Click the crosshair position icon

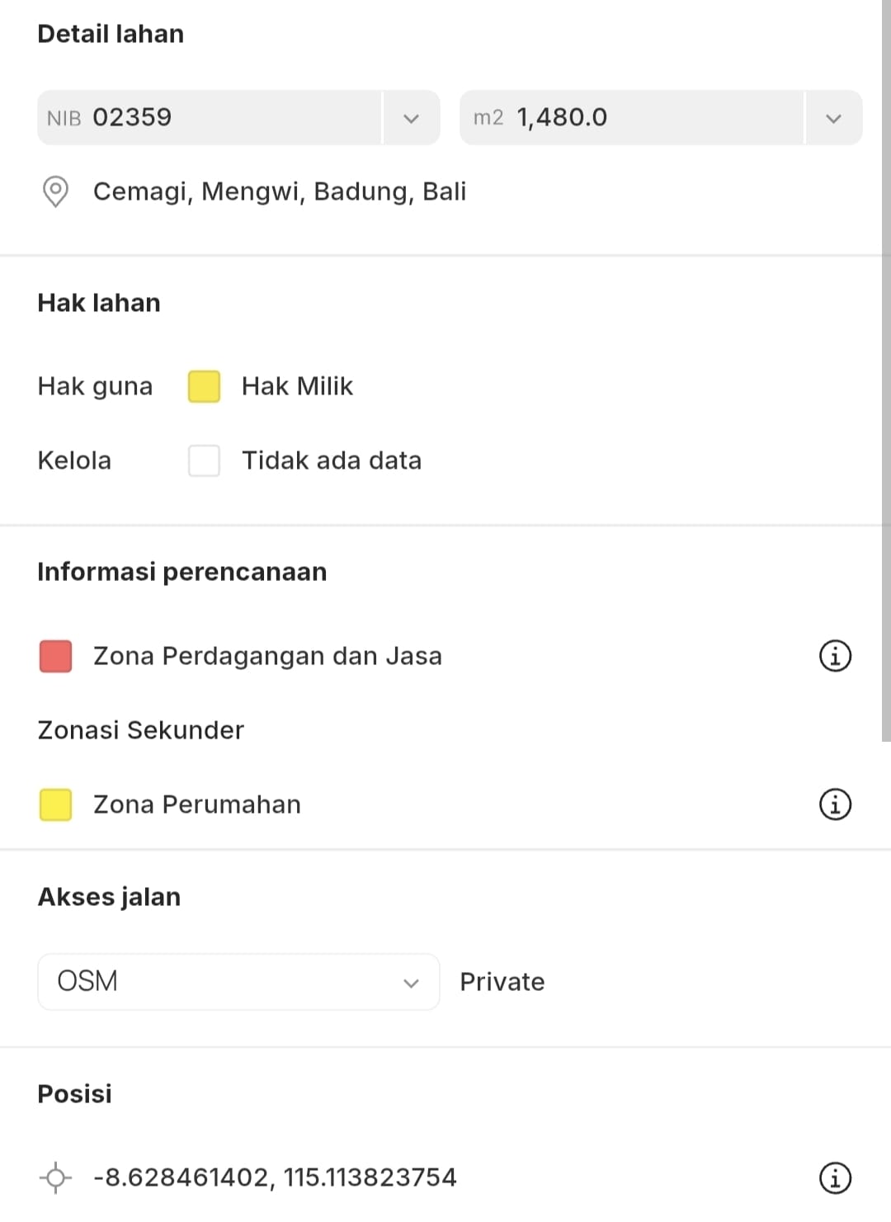(x=55, y=1177)
